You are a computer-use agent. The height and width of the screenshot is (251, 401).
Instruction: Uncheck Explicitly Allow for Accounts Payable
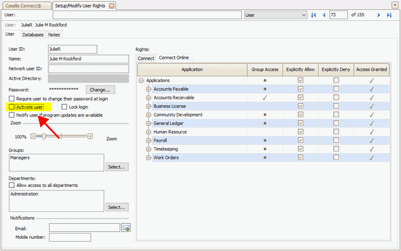click(x=301, y=89)
